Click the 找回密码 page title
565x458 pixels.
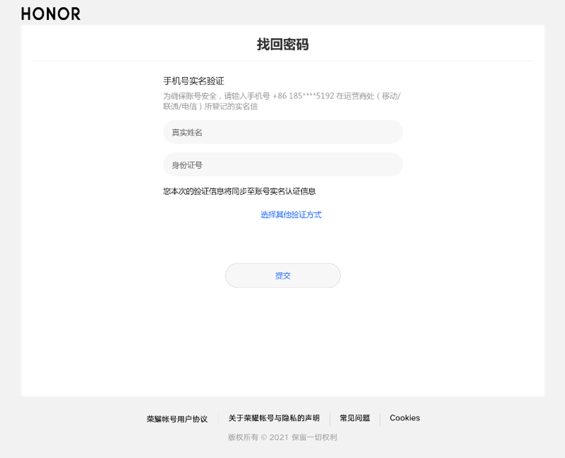[282, 44]
